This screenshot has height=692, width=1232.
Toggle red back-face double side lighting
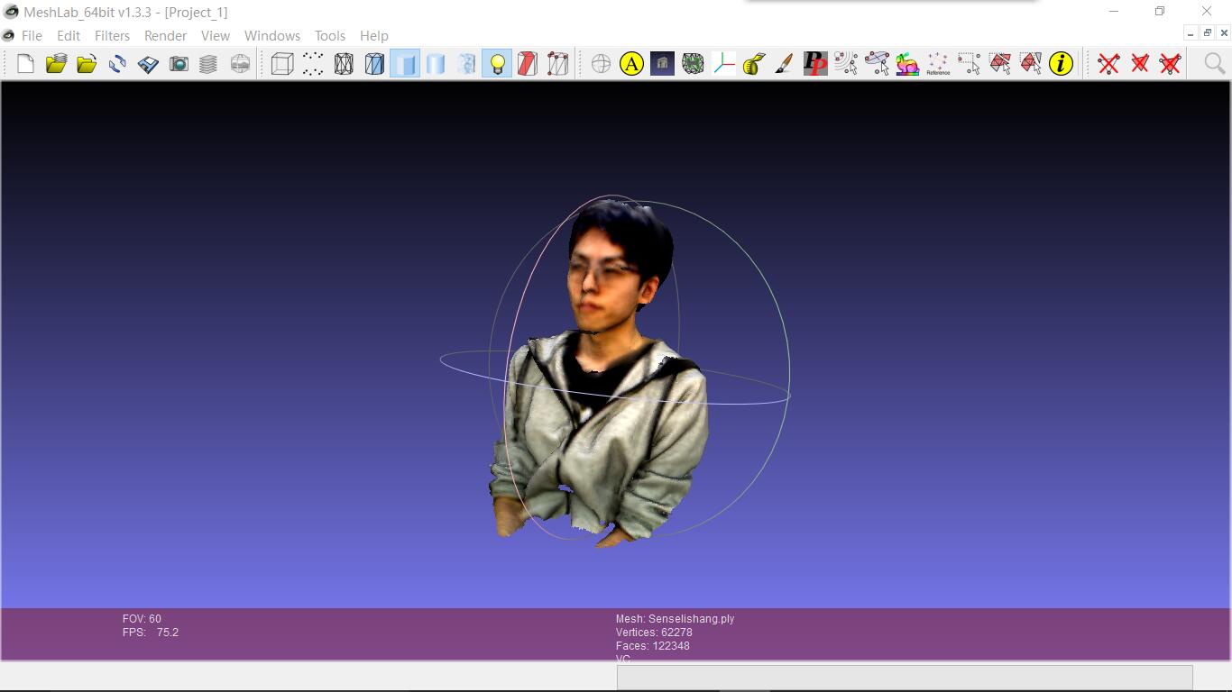pos(528,63)
